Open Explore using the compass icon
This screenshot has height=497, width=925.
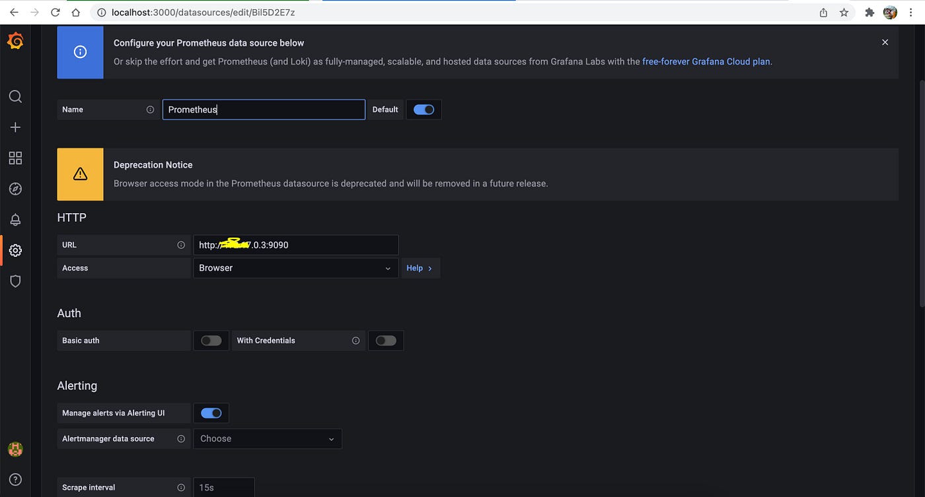click(15, 188)
